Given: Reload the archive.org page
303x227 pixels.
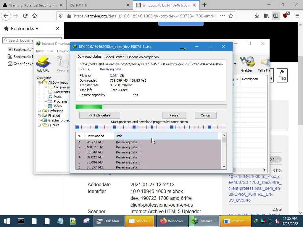Looking at the screenshot, I should click(25, 16).
